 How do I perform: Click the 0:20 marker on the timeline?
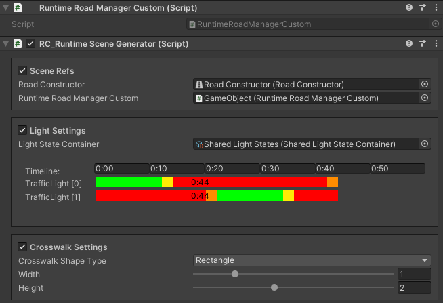215,169
